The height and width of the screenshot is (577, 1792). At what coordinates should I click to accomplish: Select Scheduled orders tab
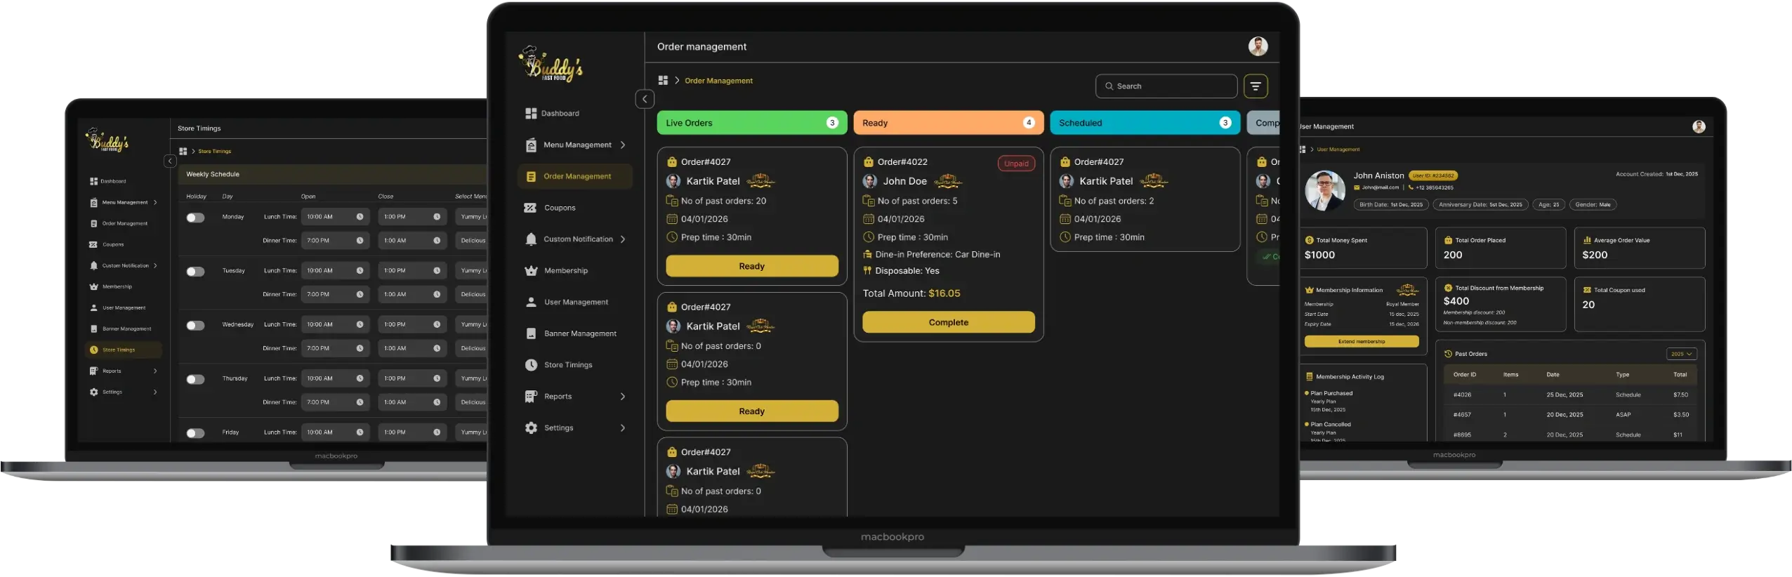pyautogui.click(x=1145, y=123)
